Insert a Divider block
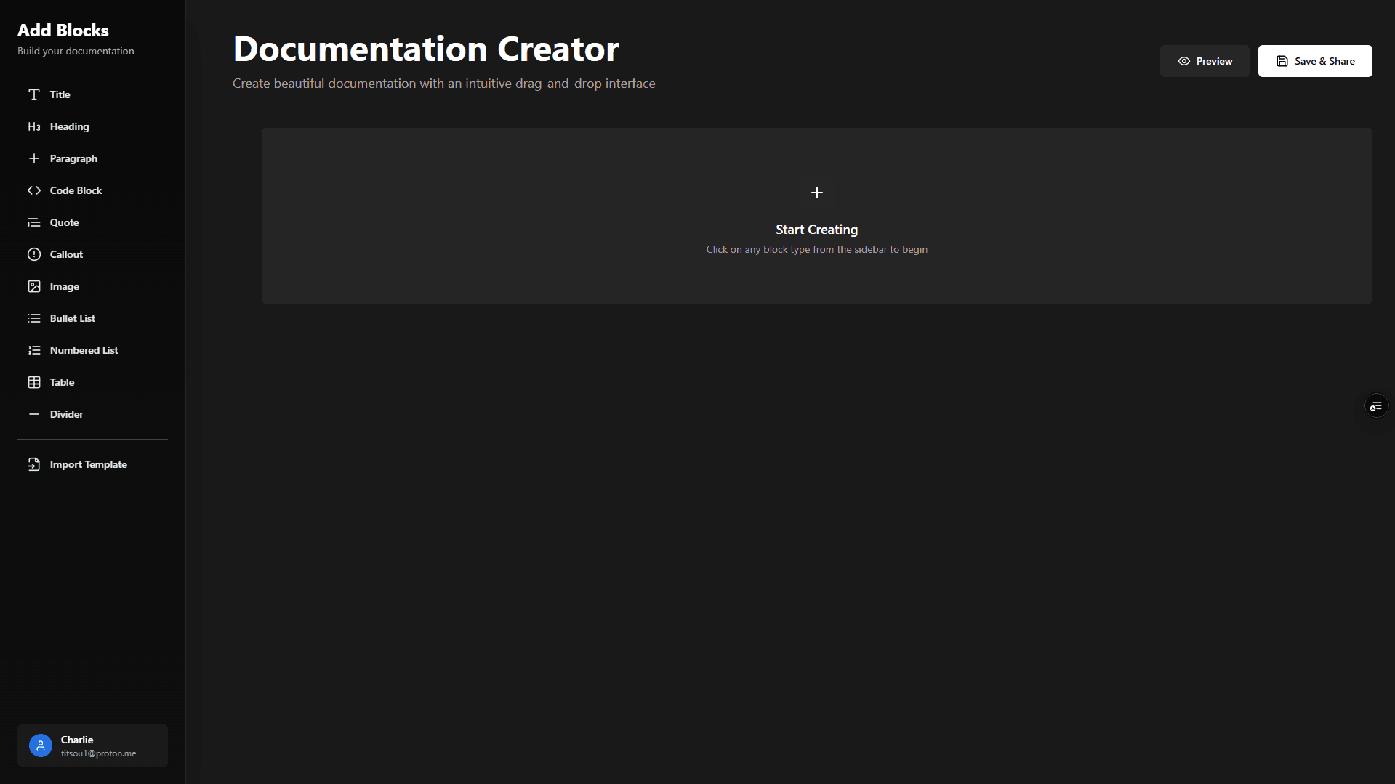Screen dimensions: 1395x784 pos(34,414)
